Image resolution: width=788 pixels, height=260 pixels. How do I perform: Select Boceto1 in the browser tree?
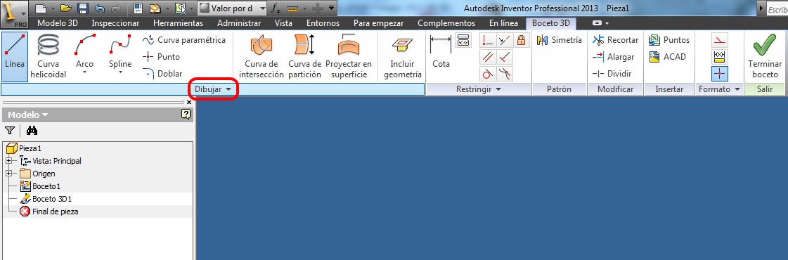click(39, 186)
